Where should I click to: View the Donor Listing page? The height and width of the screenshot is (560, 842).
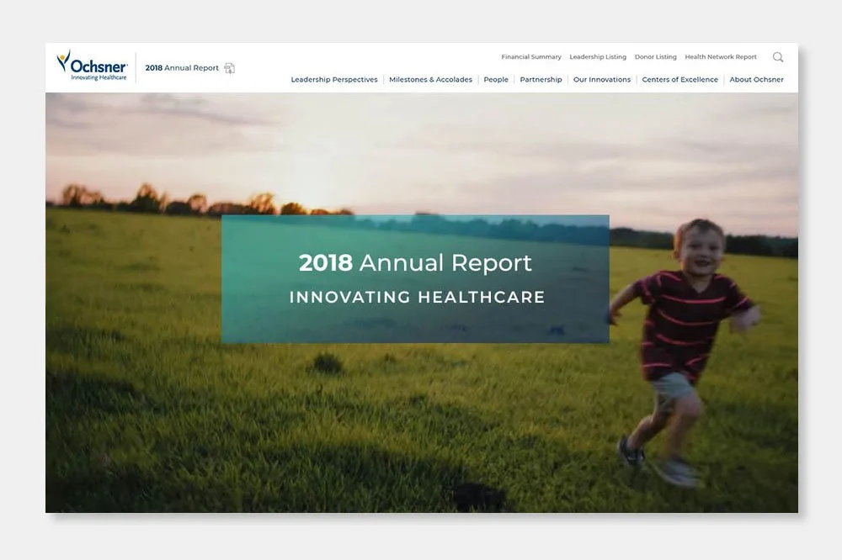(x=656, y=56)
